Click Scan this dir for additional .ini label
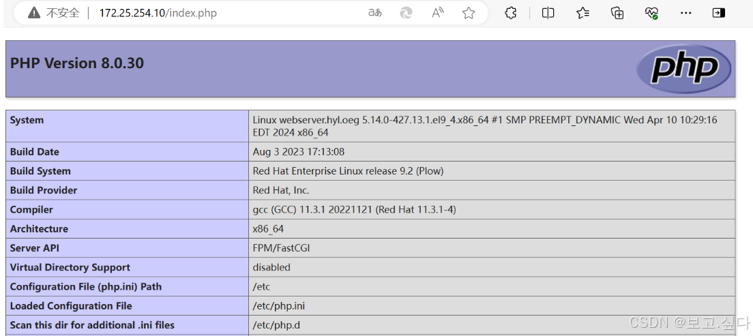The width and height of the screenshot is (753, 336). pyautogui.click(x=92, y=325)
